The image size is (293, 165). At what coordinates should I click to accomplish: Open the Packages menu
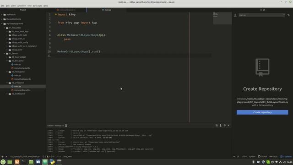pos(38,6)
